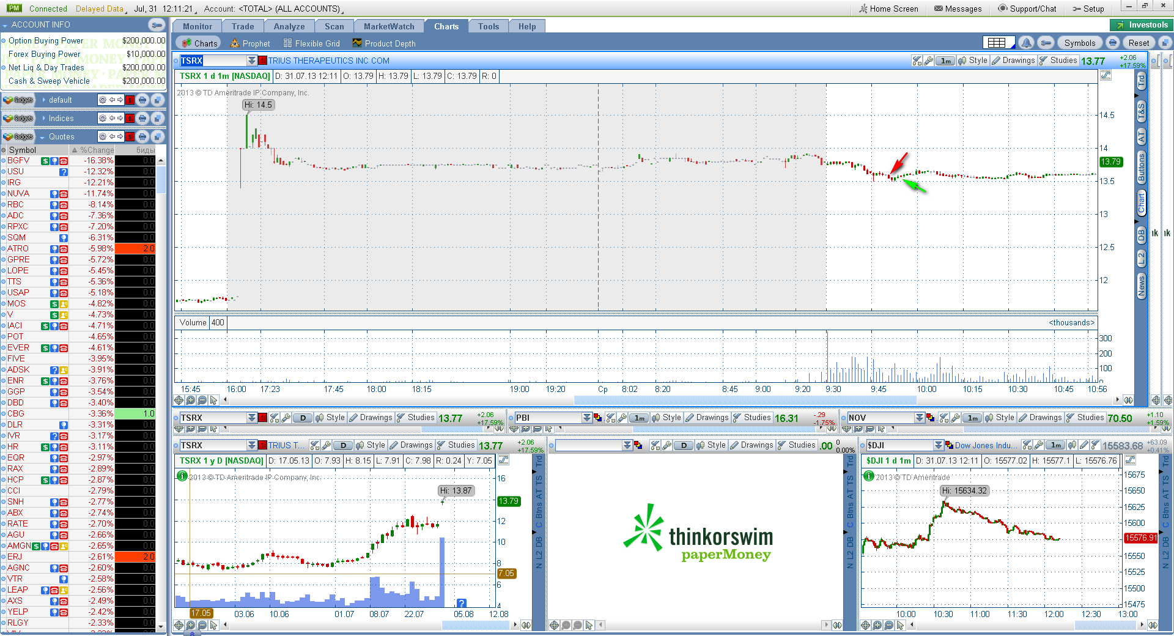Screen dimensions: 1174x636
Task: Open symbol dropdown on main TSRX chart
Action: coord(251,61)
